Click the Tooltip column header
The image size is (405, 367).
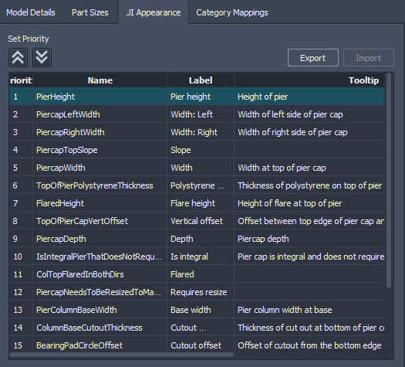[309, 80]
